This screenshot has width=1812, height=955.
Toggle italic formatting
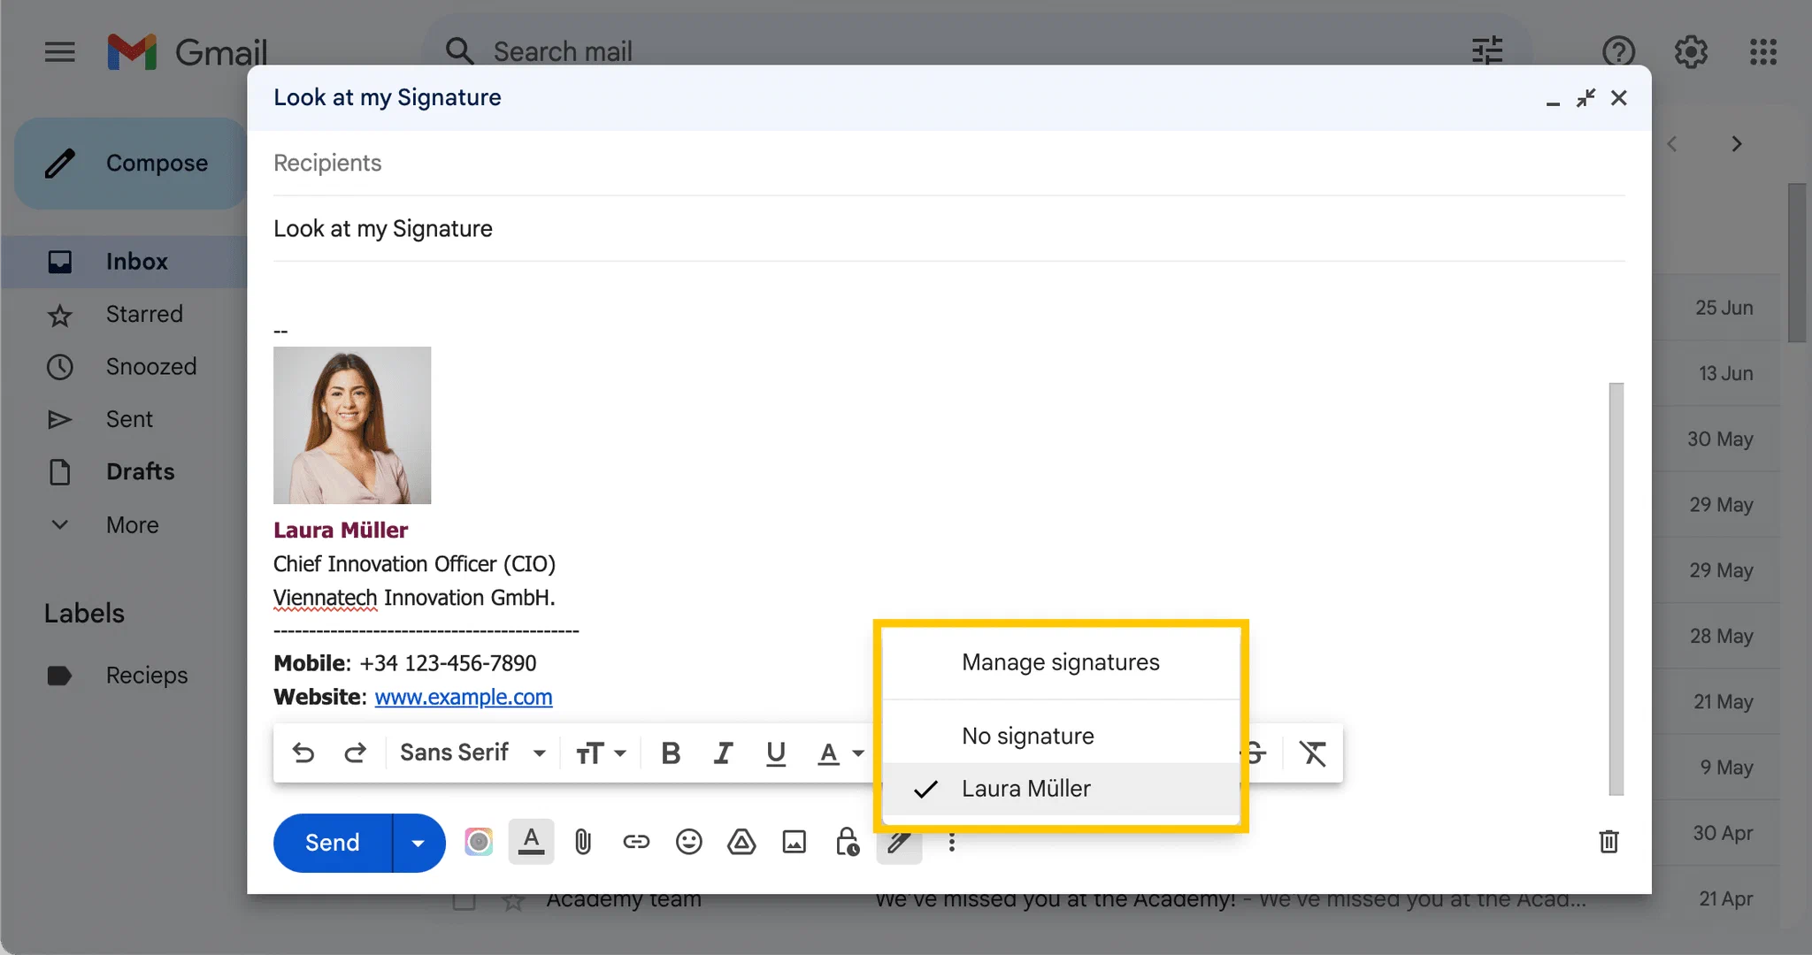723,753
